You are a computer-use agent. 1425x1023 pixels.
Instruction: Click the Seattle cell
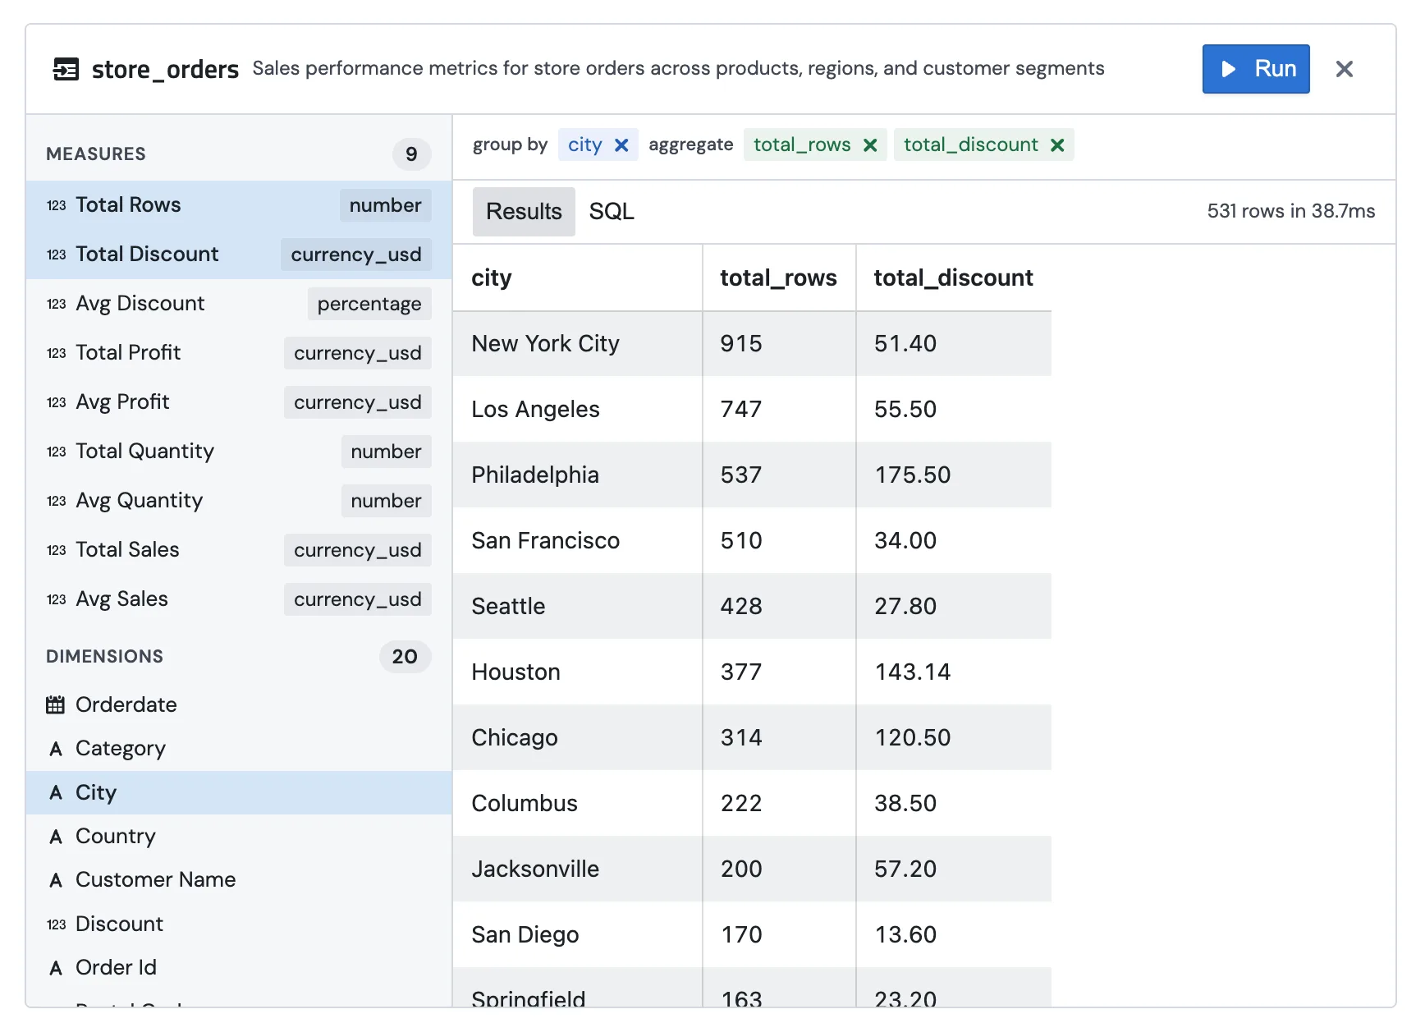pyautogui.click(x=577, y=606)
